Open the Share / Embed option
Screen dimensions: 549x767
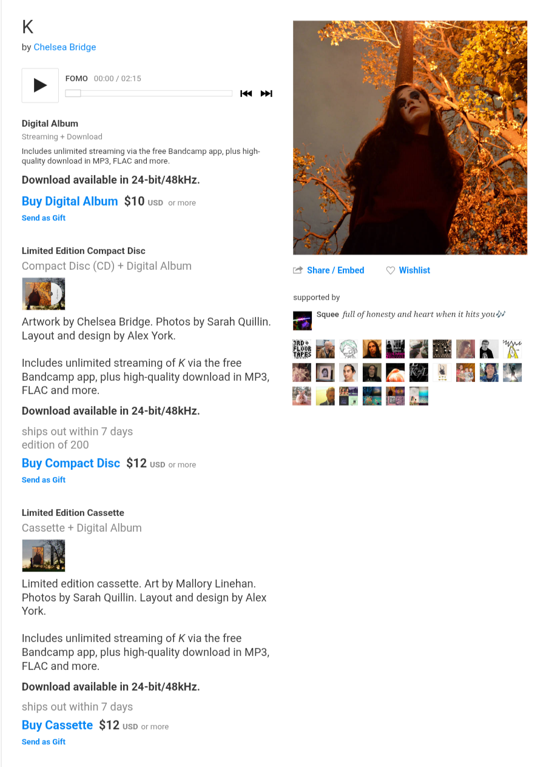pos(329,270)
